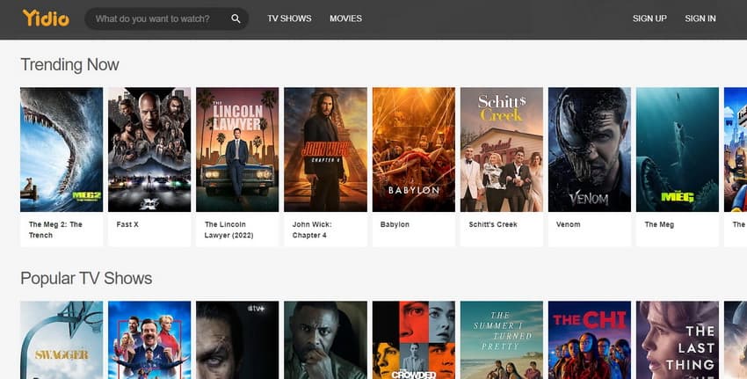Click 'The Meg 2: The Trench' title text
Viewport: 747px width, 379px height.
55,230
